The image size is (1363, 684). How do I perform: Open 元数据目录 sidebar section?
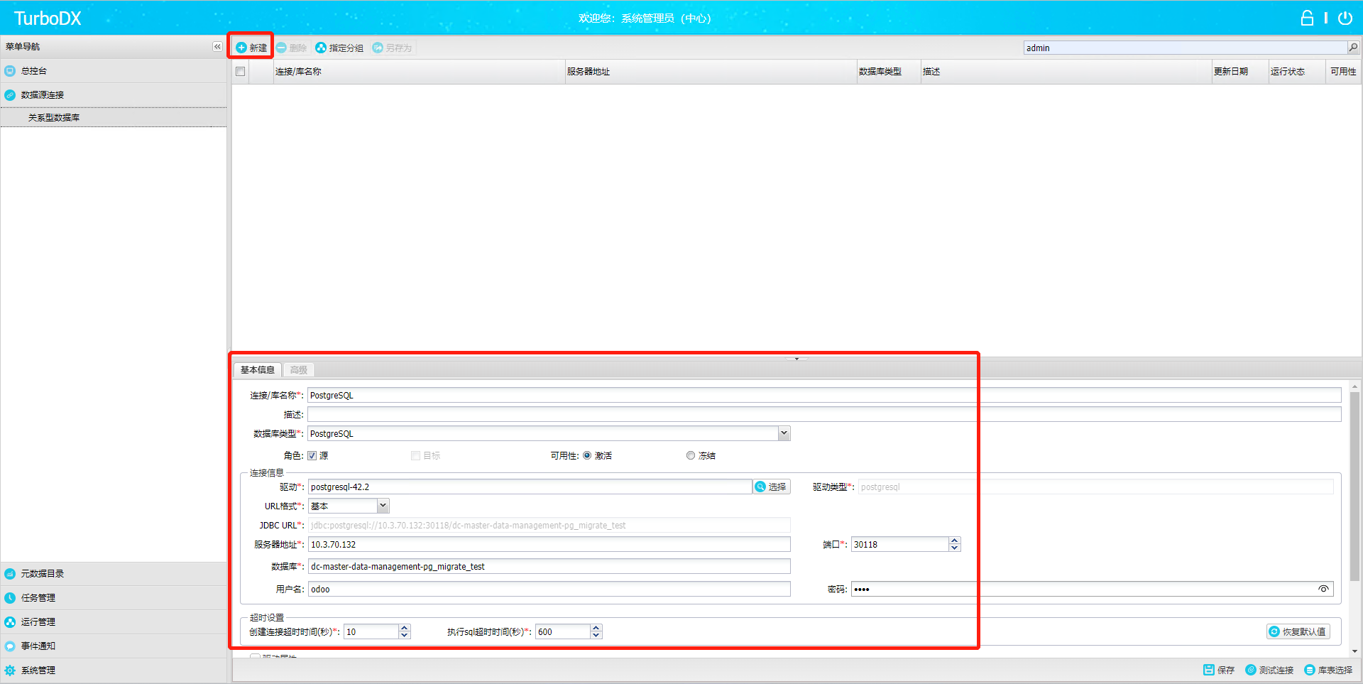(x=114, y=574)
